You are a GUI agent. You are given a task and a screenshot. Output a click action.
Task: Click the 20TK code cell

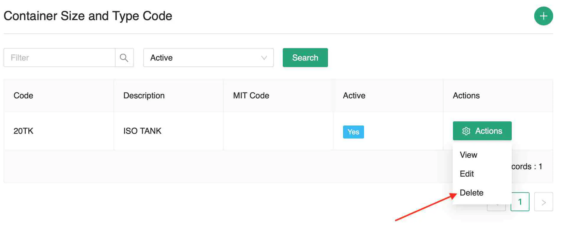coord(59,131)
